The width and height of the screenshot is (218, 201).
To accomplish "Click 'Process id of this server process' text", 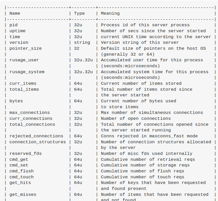I will pos(145,25).
